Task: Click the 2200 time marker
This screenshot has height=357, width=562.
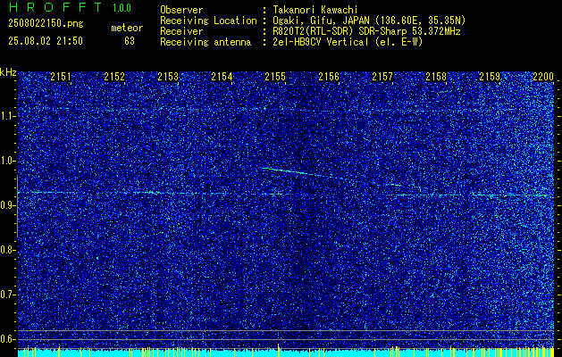Action: pos(543,77)
